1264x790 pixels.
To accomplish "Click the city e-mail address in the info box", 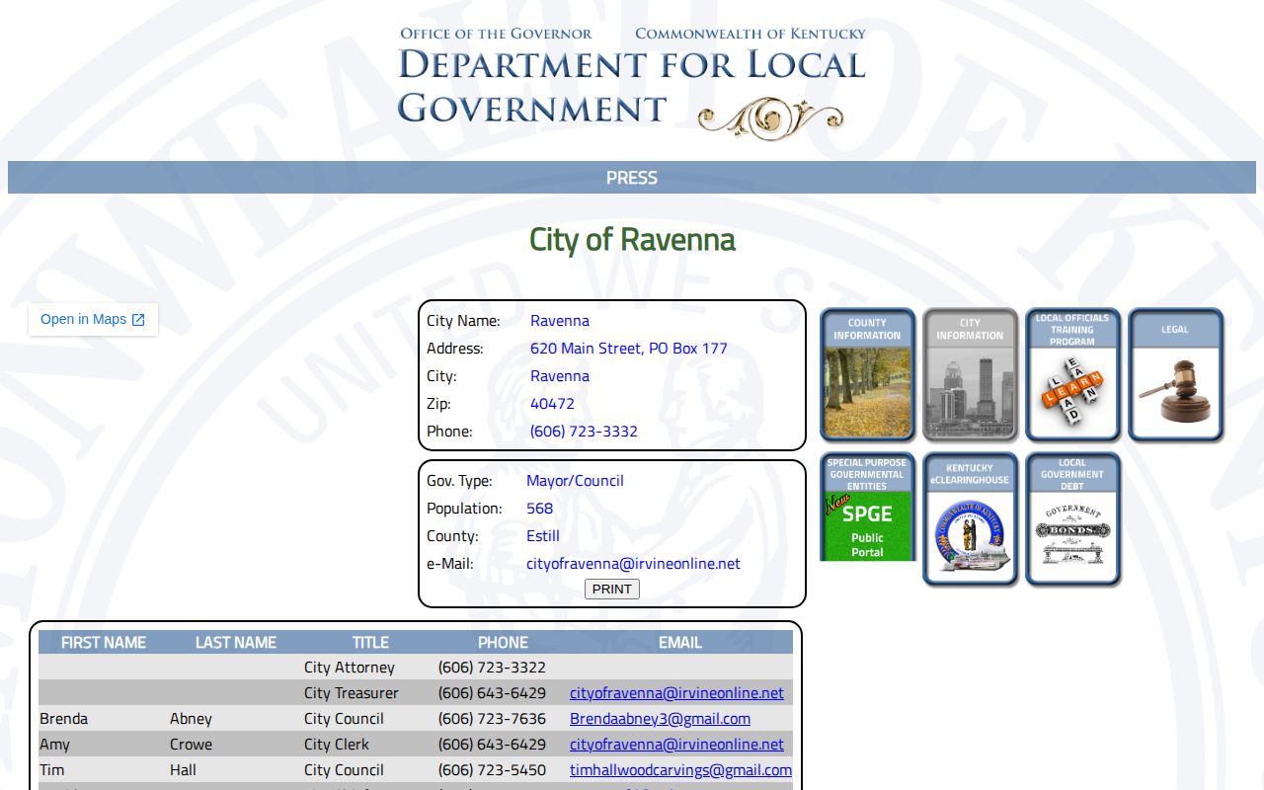I will [x=633, y=564].
